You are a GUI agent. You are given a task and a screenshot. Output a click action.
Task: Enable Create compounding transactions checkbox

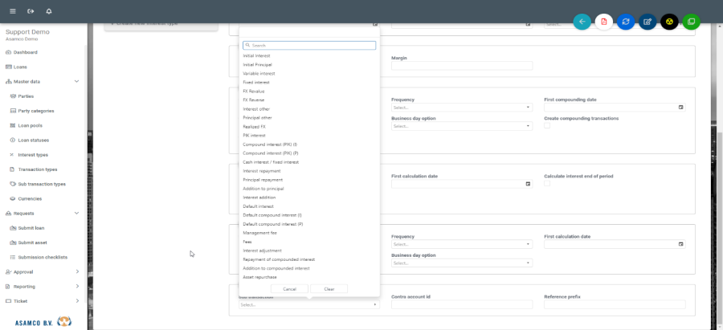(x=547, y=126)
